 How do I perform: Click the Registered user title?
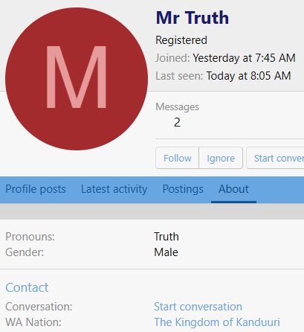tap(181, 40)
